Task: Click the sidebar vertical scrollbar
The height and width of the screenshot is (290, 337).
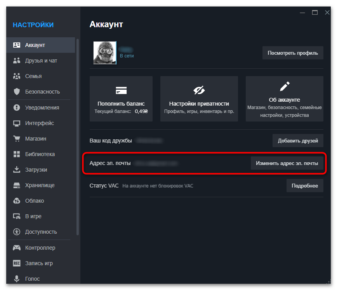Action: [78, 137]
